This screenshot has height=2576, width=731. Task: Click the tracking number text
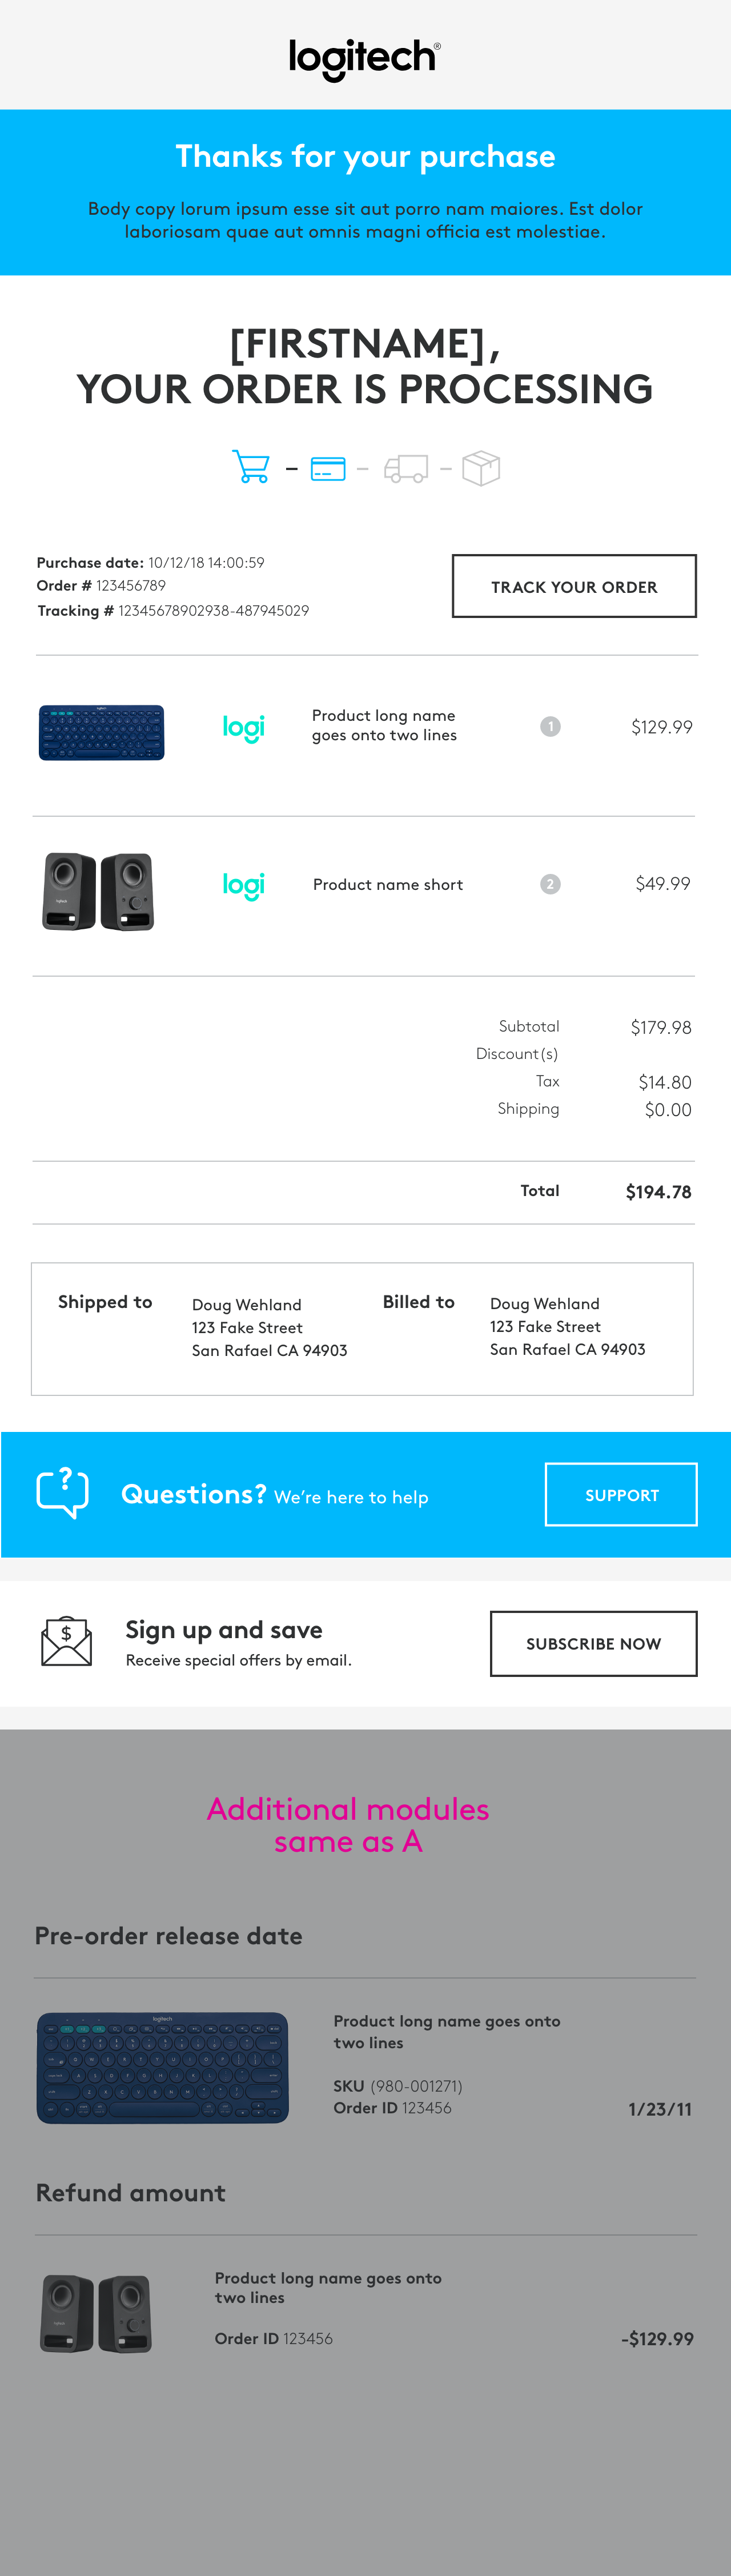point(213,611)
